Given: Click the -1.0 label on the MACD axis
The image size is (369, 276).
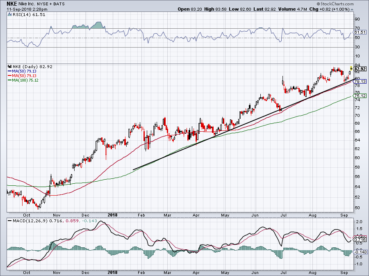Looking at the screenshot, I should coord(358,264).
